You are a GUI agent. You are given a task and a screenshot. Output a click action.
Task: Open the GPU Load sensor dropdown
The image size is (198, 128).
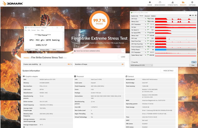point(145,38)
